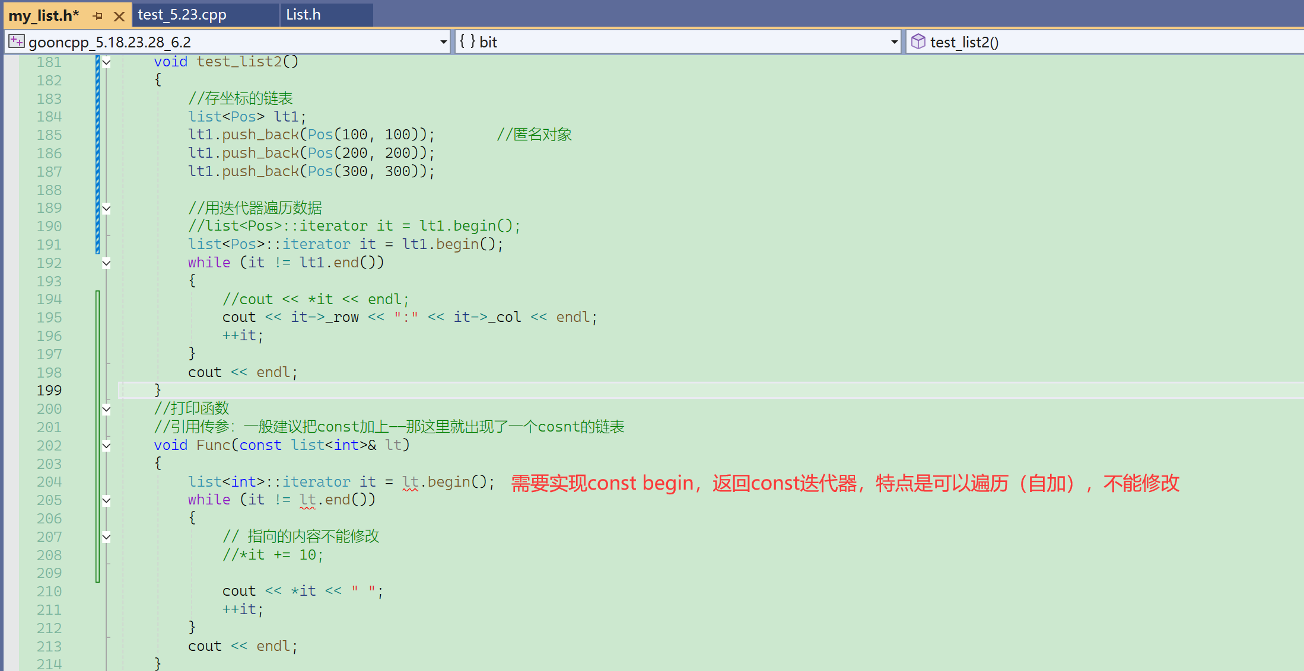Click the braces icon beside bit

467,41
